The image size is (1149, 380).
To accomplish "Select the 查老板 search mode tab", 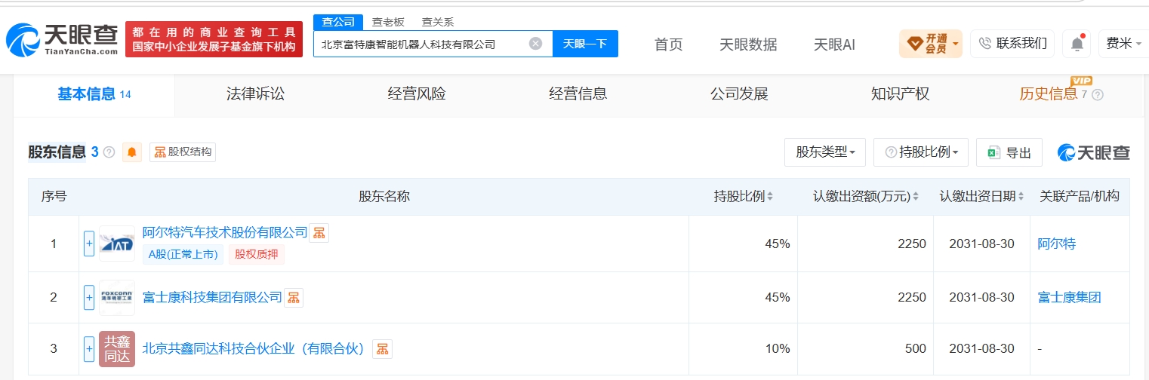I will 388,22.
